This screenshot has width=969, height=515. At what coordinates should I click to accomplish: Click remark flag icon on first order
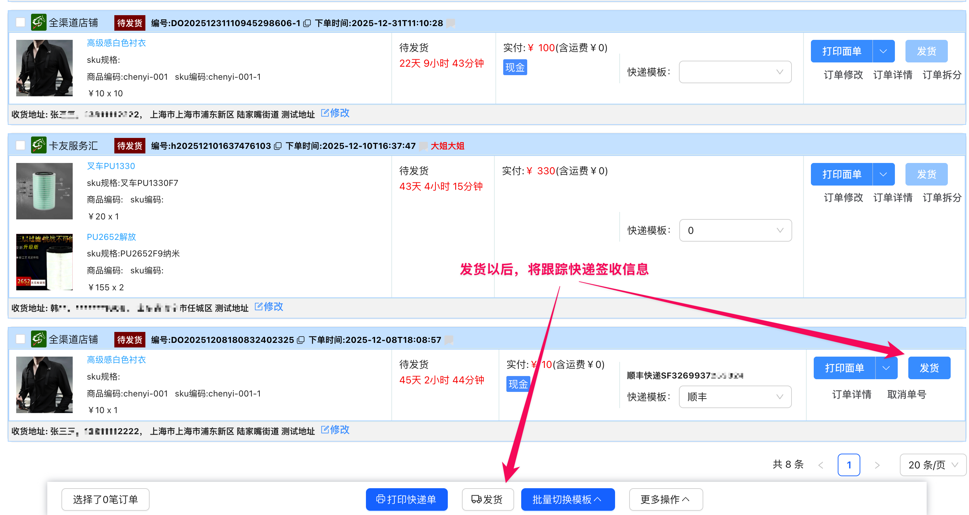tap(451, 23)
